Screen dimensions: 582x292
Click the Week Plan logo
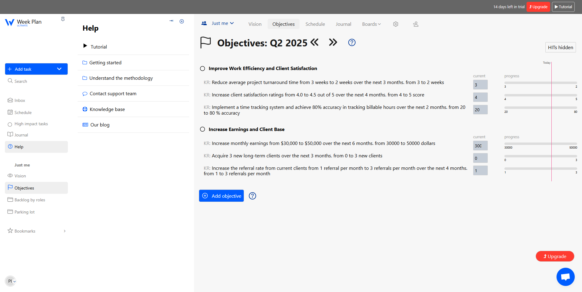tap(23, 22)
